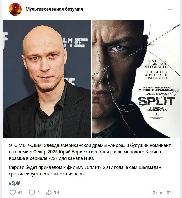Open the #Split hashtag

tap(15, 183)
